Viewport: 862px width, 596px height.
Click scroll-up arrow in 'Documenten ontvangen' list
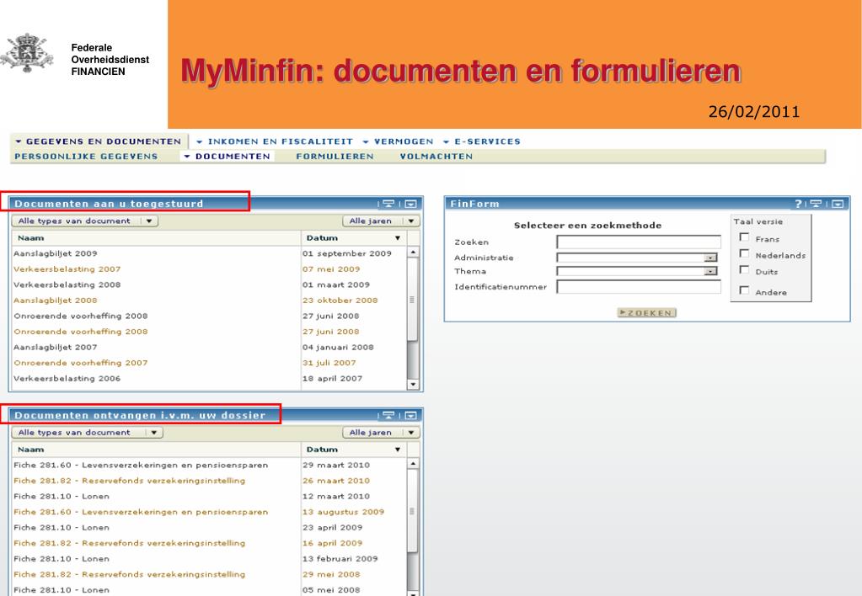click(x=413, y=464)
